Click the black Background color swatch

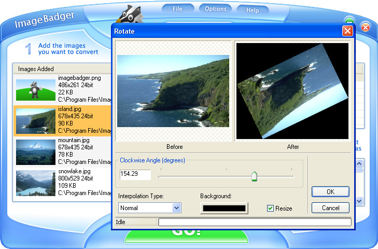click(224, 208)
